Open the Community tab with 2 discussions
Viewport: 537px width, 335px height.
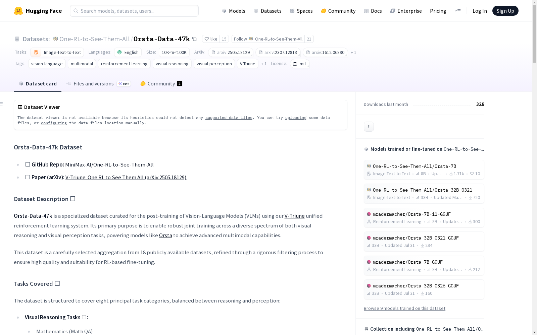pyautogui.click(x=161, y=84)
